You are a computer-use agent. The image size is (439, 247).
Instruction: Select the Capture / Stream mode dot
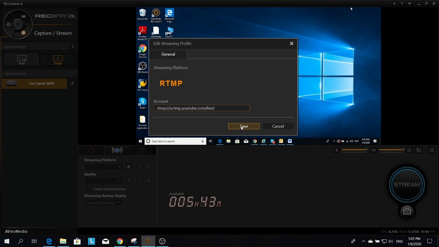pos(23,33)
